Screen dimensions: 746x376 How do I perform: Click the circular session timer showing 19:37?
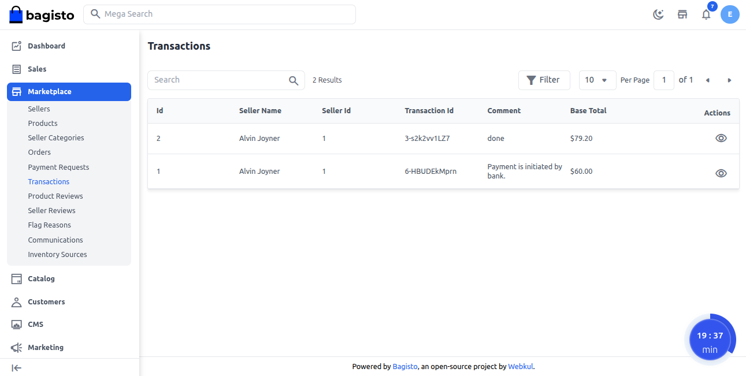click(x=711, y=339)
